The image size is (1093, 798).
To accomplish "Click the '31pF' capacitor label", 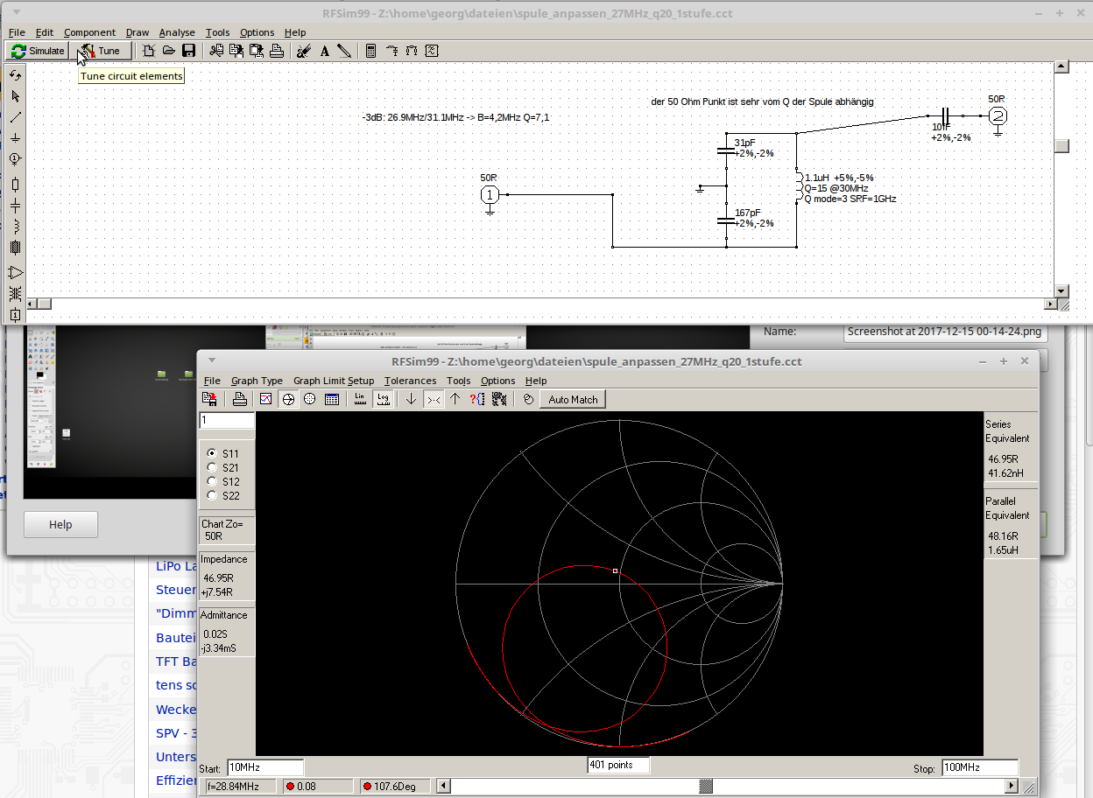I will coord(744,143).
